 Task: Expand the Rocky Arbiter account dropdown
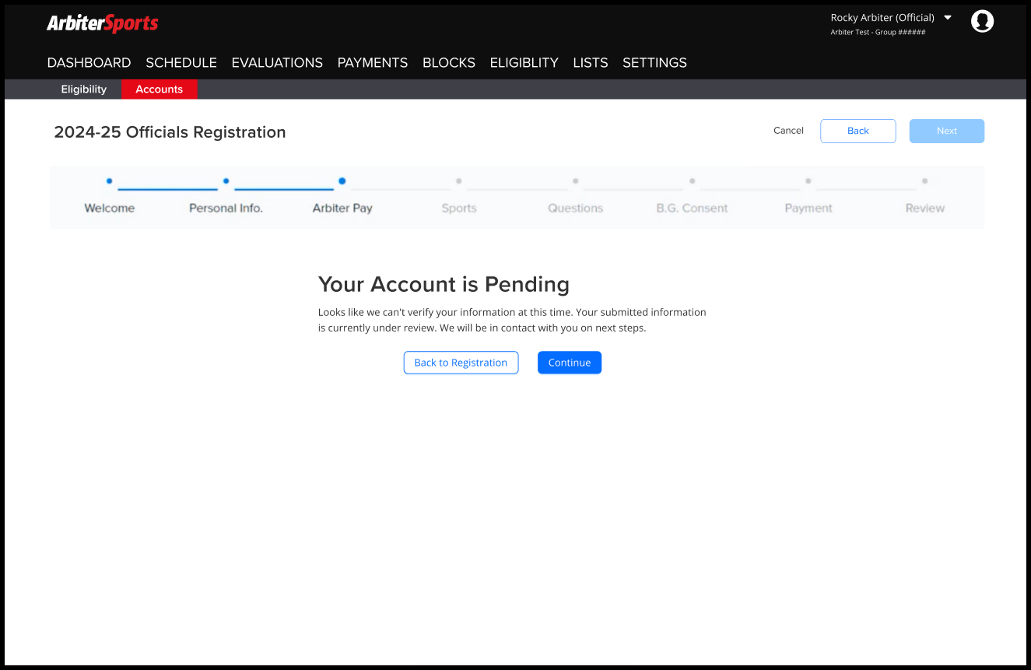pos(891,17)
